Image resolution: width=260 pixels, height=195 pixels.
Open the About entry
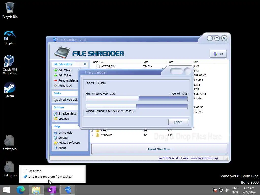click(60, 148)
